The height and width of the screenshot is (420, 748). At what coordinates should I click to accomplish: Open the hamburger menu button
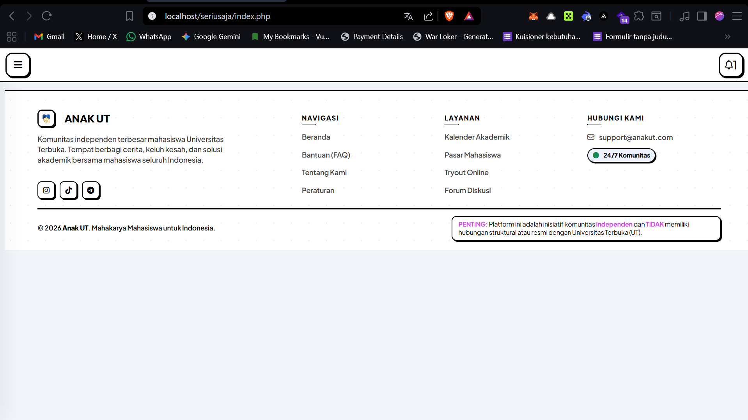18,65
